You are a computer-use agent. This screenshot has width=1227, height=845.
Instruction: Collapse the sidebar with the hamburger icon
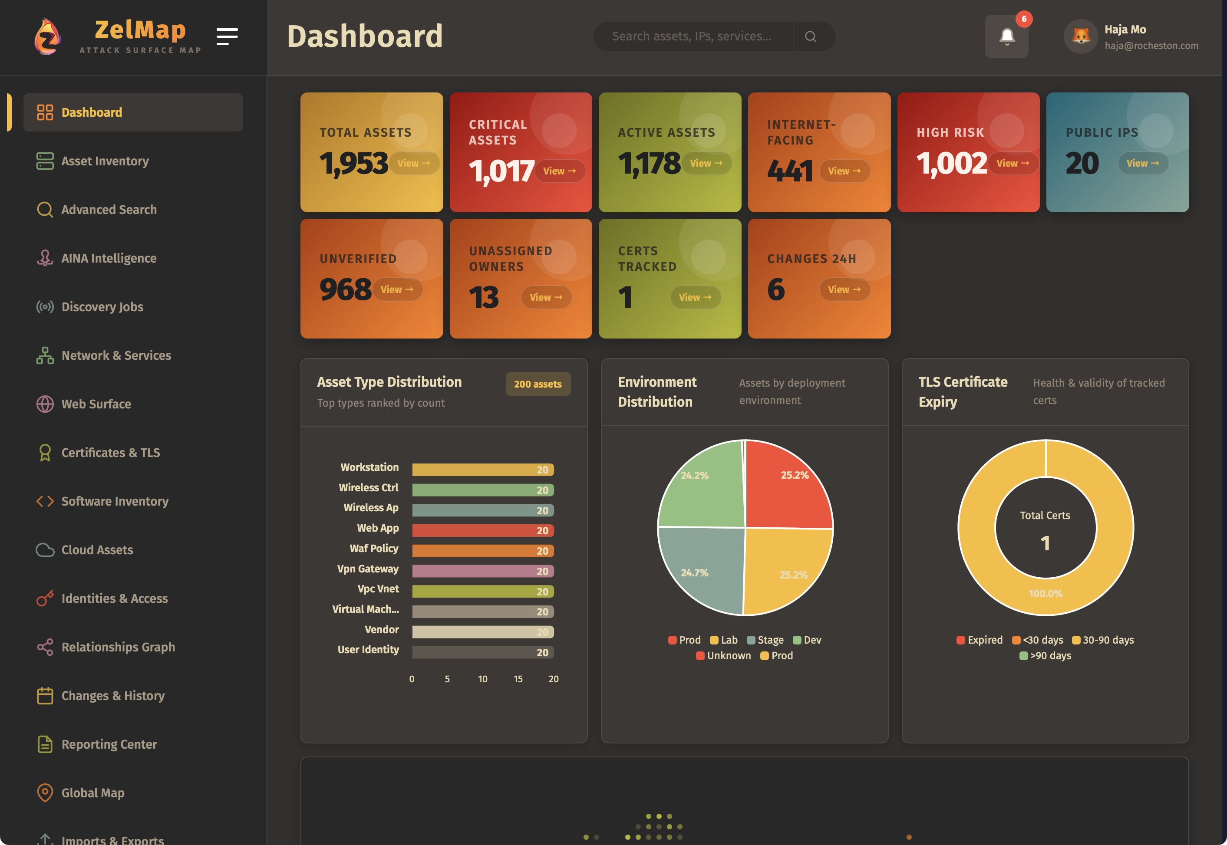[228, 36]
